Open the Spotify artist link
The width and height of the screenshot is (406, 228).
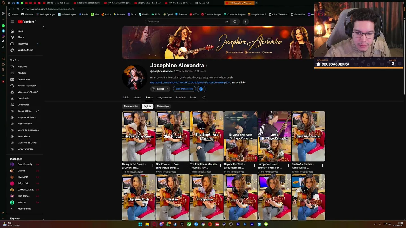click(190, 83)
